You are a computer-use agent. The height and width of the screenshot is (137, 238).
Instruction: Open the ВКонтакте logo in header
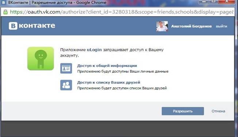click(x=32, y=26)
